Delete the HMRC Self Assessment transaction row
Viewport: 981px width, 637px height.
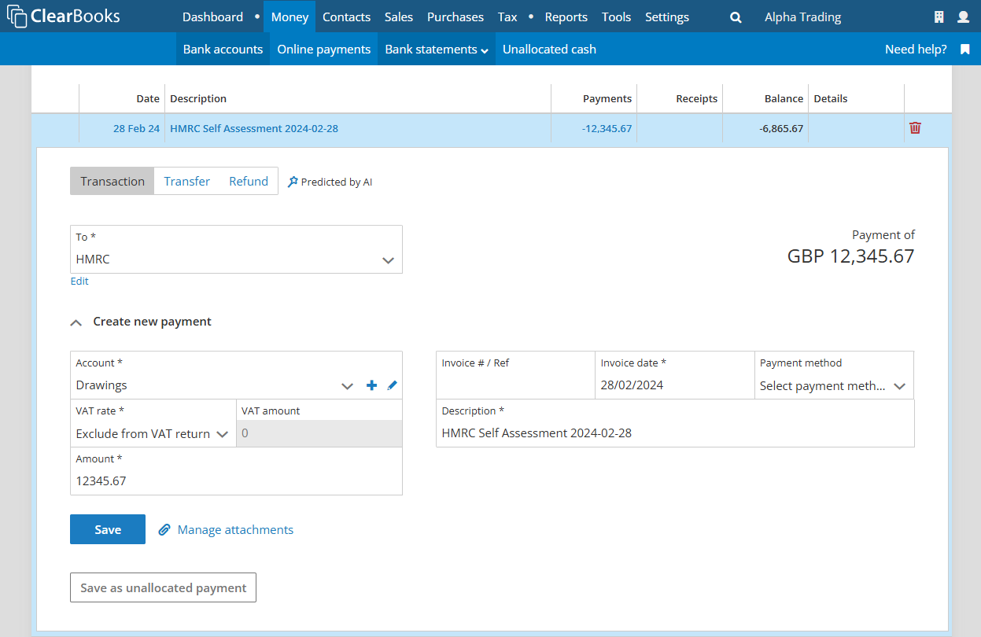click(x=915, y=128)
